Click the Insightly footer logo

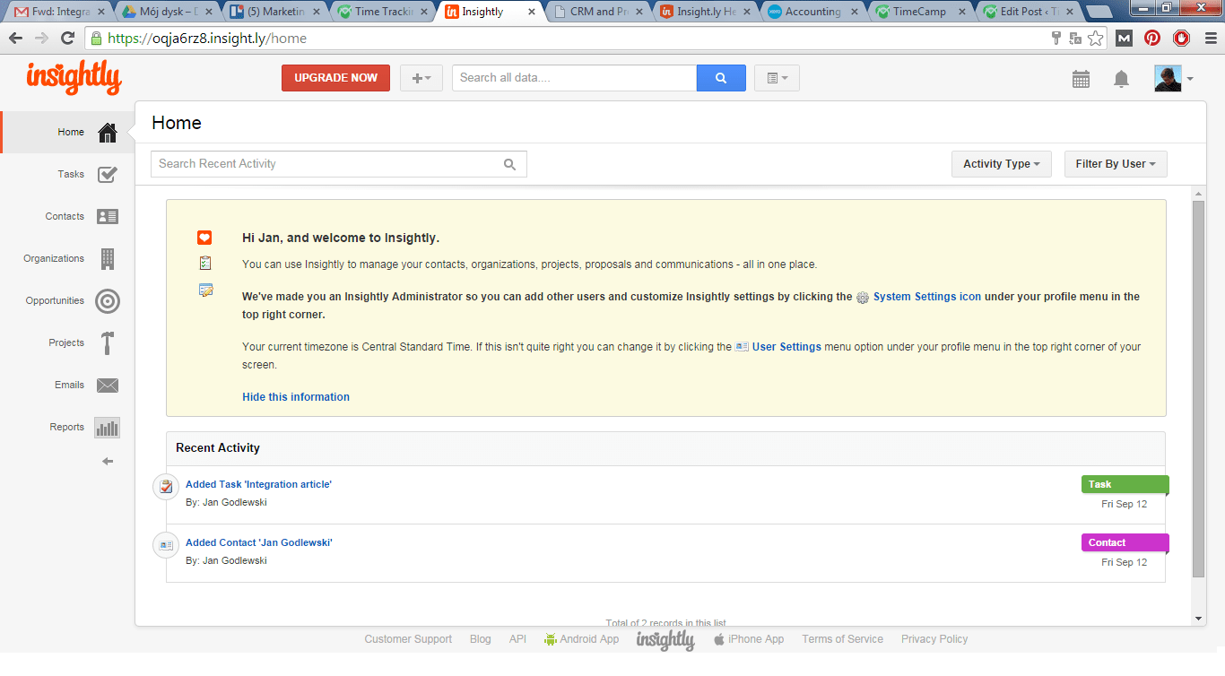coord(665,640)
